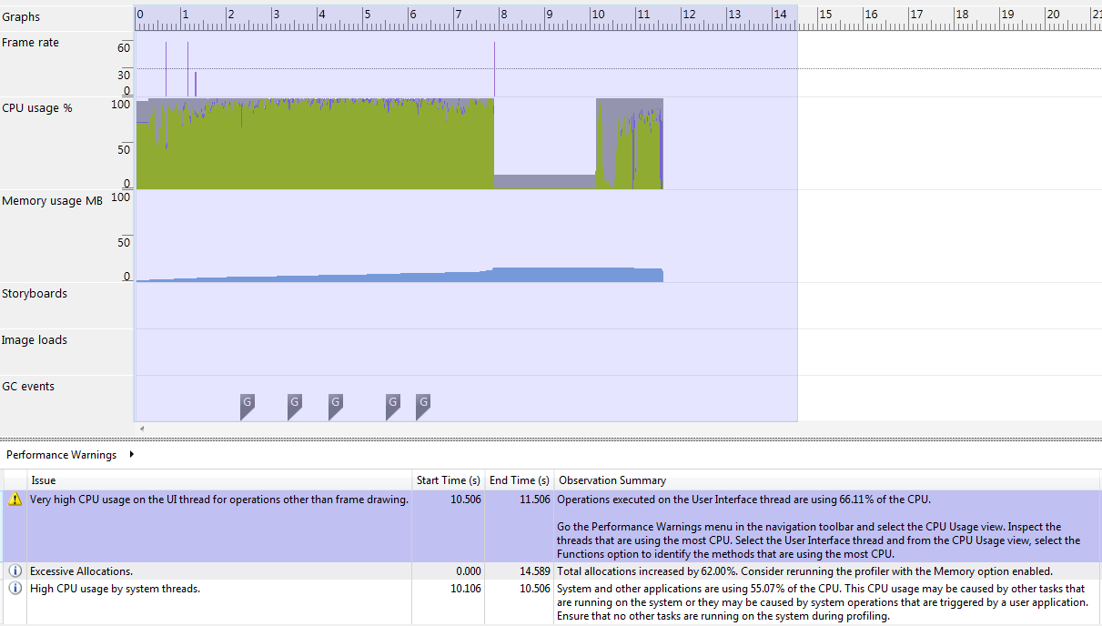Image resolution: width=1102 pixels, height=626 pixels.
Task: Select the GC event marker near 3.4 seconds
Action: pyautogui.click(x=295, y=407)
